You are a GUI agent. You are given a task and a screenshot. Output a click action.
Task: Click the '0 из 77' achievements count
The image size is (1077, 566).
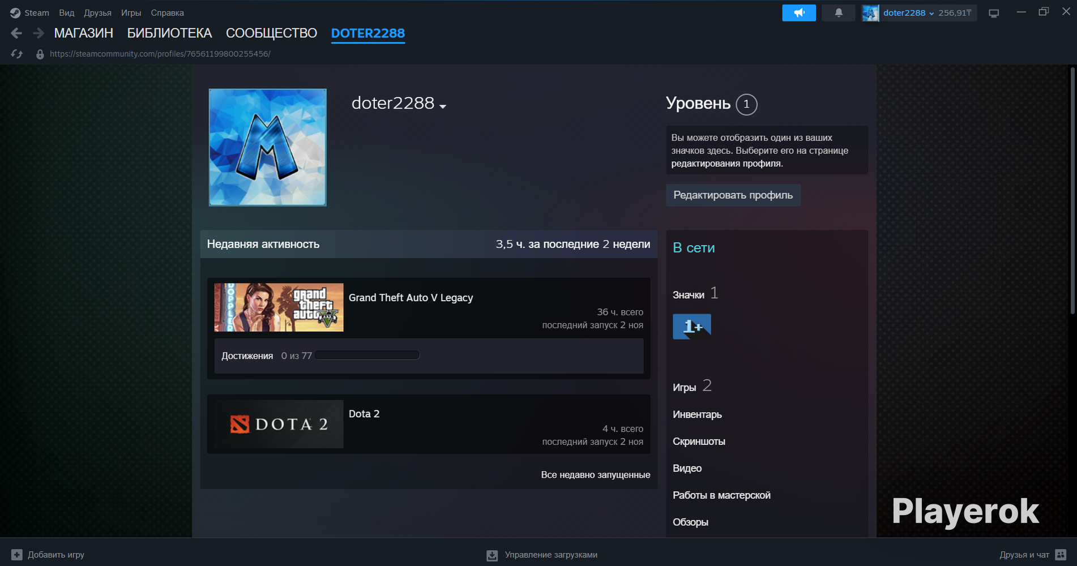pos(297,356)
